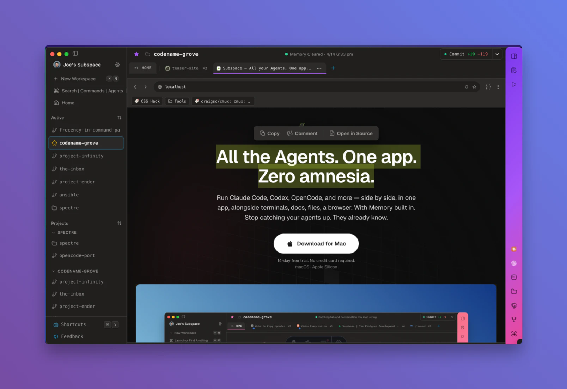The height and width of the screenshot is (389, 567).
Task: Open the browser globe icon in right rail
Action: (514, 305)
